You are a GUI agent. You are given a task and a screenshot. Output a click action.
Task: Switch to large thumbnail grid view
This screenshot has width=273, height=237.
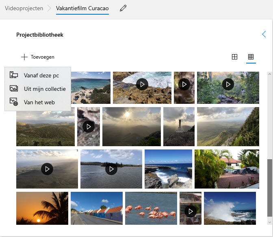pyautogui.click(x=234, y=57)
